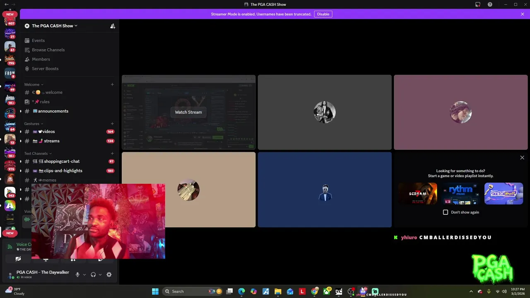Toggle camera off button in voice panel
530x298 pixels.
[18, 259]
